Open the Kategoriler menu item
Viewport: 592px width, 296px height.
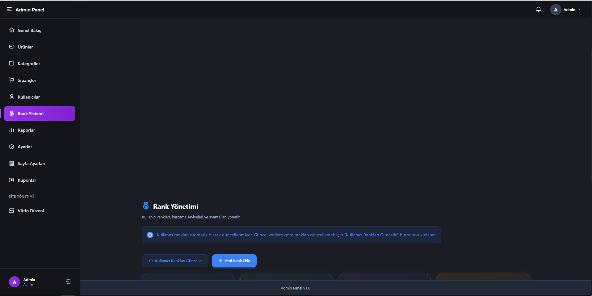click(29, 64)
